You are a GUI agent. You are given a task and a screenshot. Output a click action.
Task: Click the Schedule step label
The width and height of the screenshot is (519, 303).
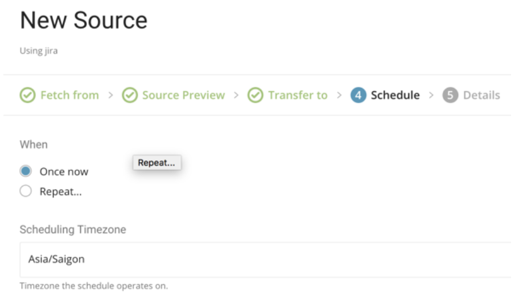395,95
